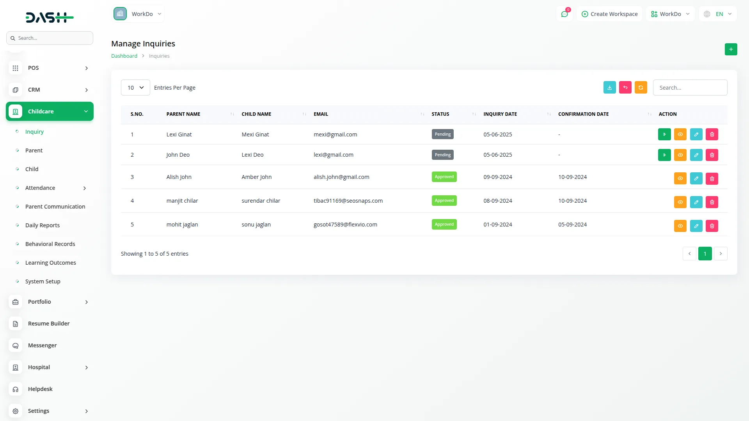Open the entries per page dropdown
Image resolution: width=749 pixels, height=421 pixels.
point(135,88)
